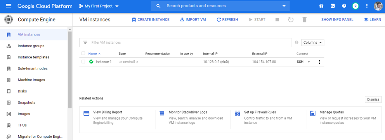This screenshot has height=140, width=385.
Task: Open the notifications badge showing 2
Action: pos(355,6)
